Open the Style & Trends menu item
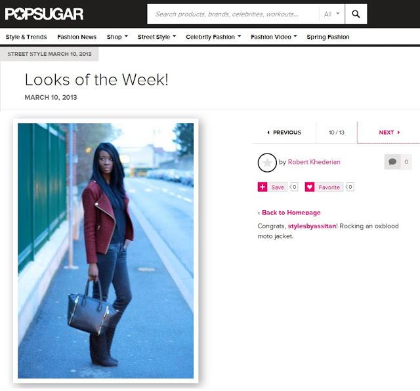Image resolution: width=420 pixels, height=391 pixels. 26,37
